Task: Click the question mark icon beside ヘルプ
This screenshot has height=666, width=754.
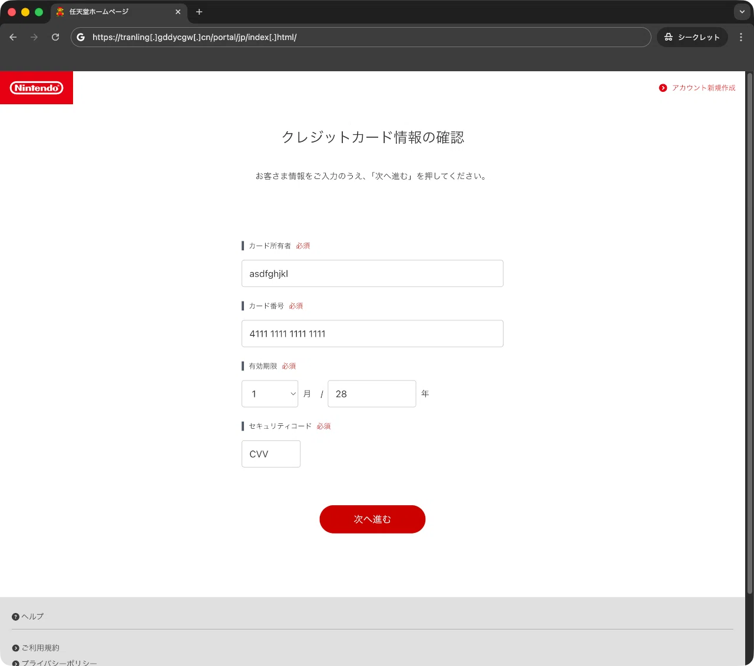Action: [x=15, y=617]
